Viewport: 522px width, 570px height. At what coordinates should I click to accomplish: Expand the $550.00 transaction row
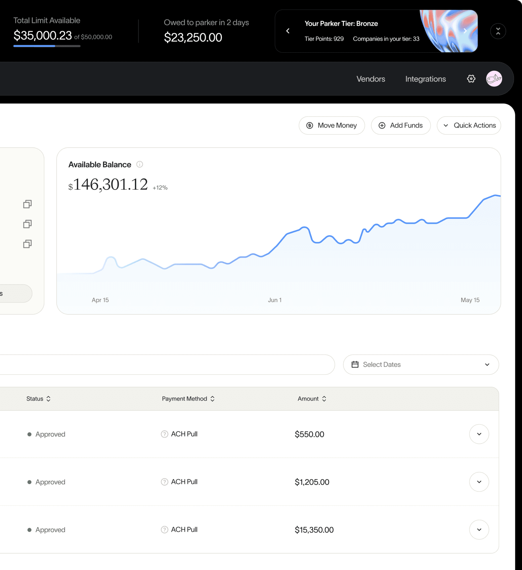coord(479,434)
